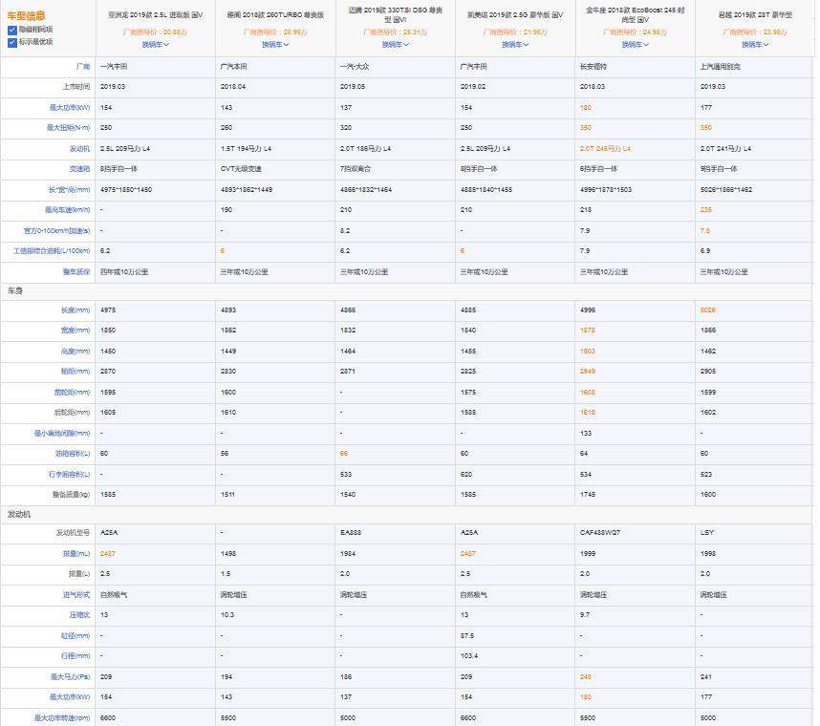Click the 最小离地间隙(mm) parameter link

pyautogui.click(x=62, y=434)
